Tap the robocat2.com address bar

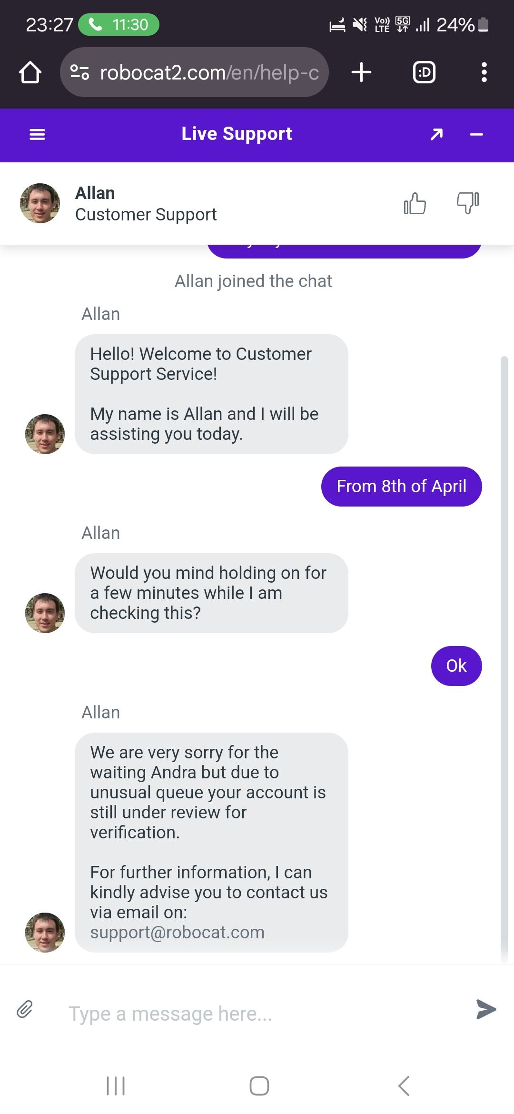tap(208, 73)
